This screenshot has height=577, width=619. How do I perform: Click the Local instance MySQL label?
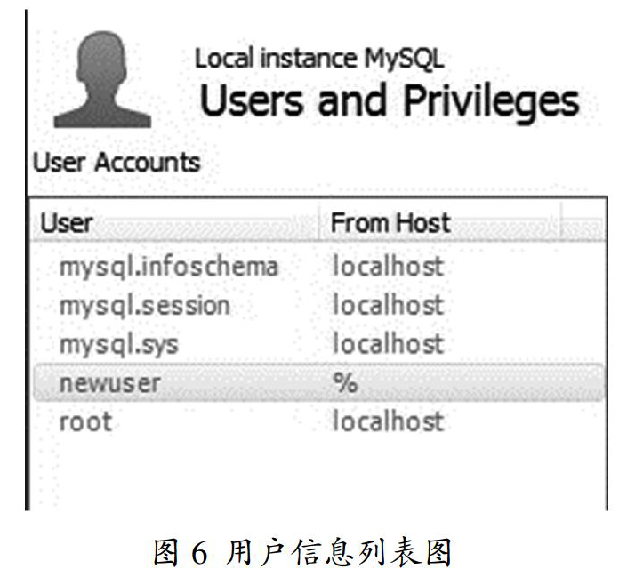[319, 60]
